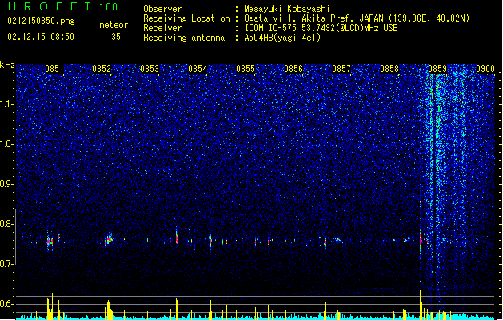Click the Observer label
503x320 pixels.
pyautogui.click(x=162, y=9)
